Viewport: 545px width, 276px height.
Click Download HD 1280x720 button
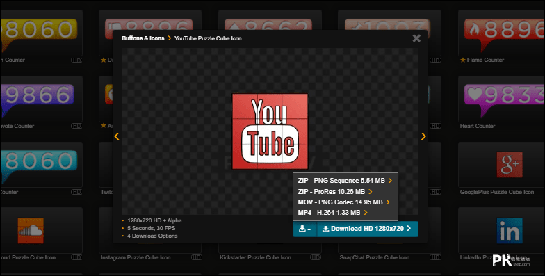pos(367,229)
